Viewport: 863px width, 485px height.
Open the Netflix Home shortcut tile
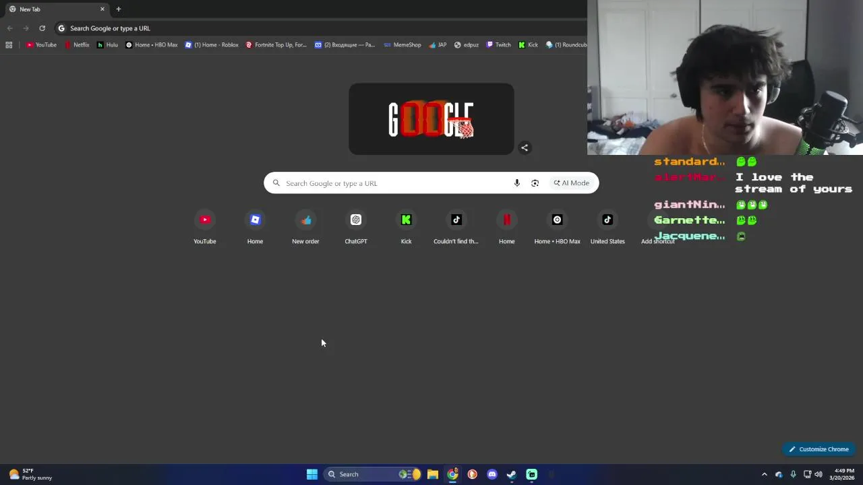click(507, 227)
